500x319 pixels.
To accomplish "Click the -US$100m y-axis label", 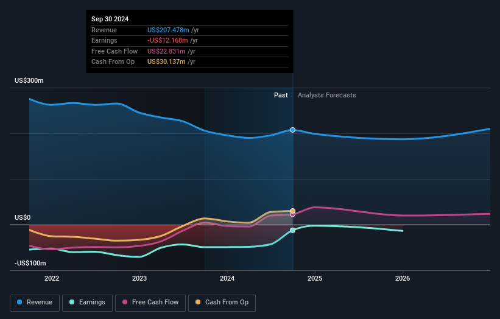I will pyautogui.click(x=30, y=263).
